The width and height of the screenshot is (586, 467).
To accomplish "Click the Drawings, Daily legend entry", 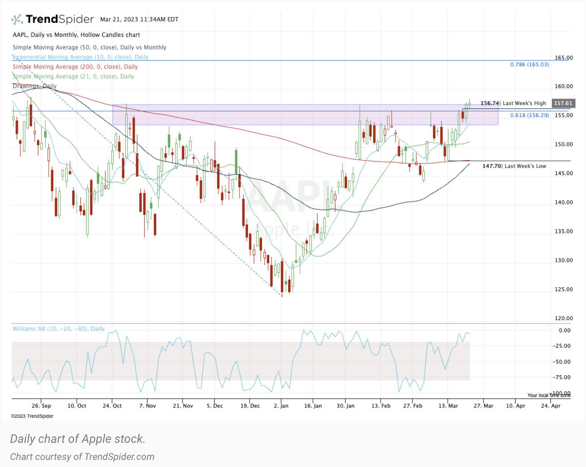I will 35,86.
